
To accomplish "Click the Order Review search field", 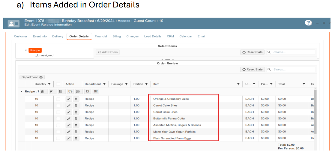I will point(292,69).
